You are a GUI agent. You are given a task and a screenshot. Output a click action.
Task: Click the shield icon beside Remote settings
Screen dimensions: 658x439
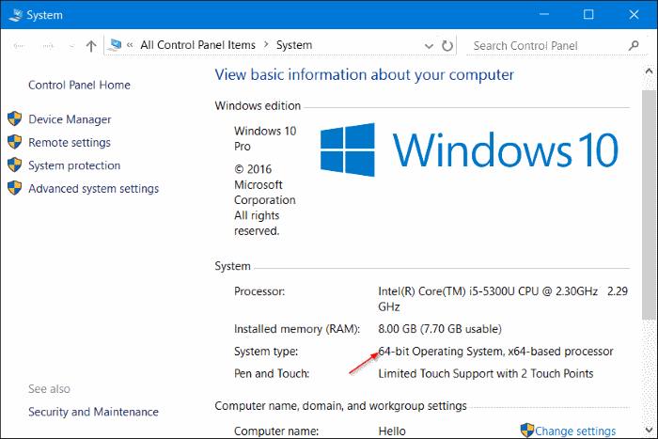point(15,142)
